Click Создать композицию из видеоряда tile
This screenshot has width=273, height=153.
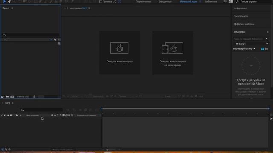click(x=172, y=53)
